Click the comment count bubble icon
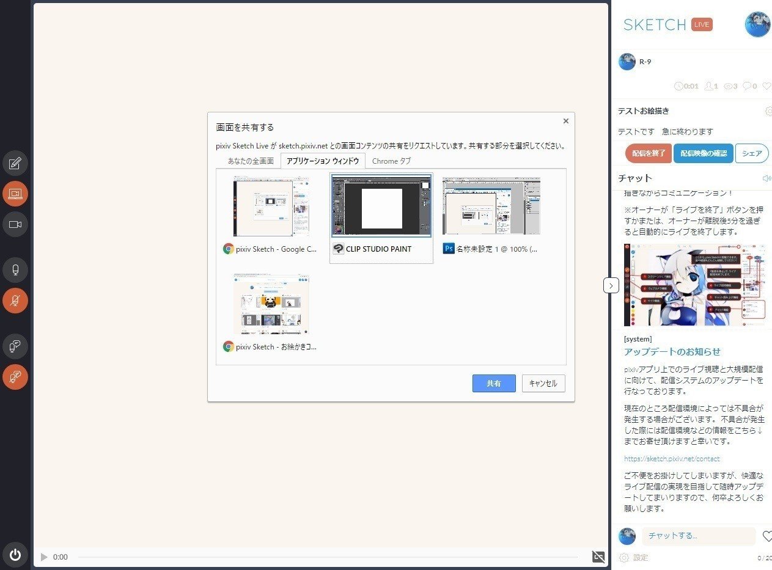 pos(746,86)
